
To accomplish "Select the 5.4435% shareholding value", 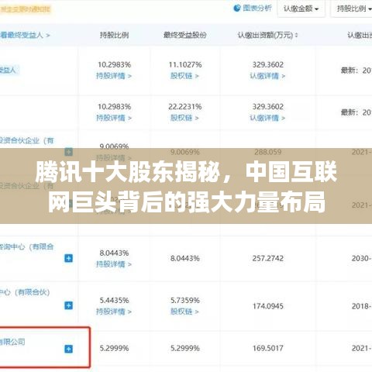I will point(114,301).
